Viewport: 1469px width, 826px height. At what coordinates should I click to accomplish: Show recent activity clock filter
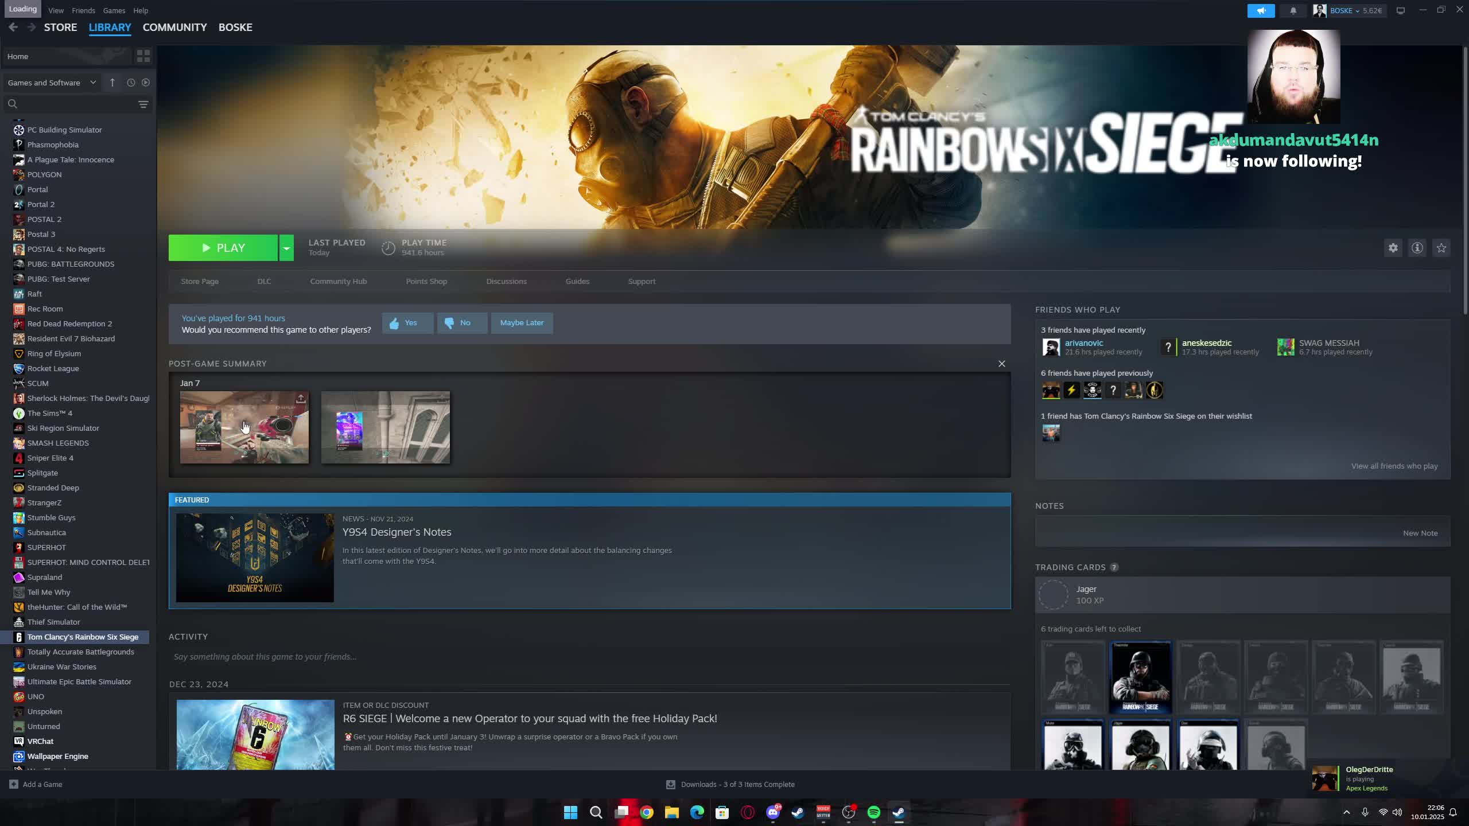pos(131,83)
